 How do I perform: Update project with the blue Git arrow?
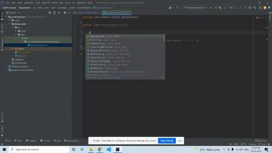[236, 8]
